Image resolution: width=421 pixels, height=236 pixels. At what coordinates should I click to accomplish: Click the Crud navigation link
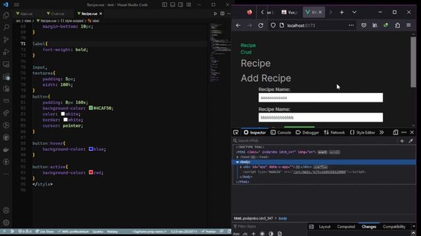point(246,52)
